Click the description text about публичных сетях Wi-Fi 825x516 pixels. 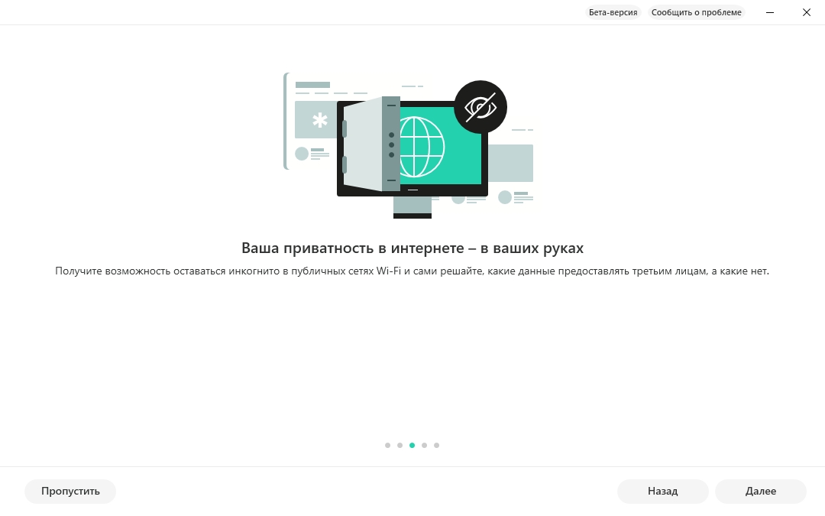point(412,271)
